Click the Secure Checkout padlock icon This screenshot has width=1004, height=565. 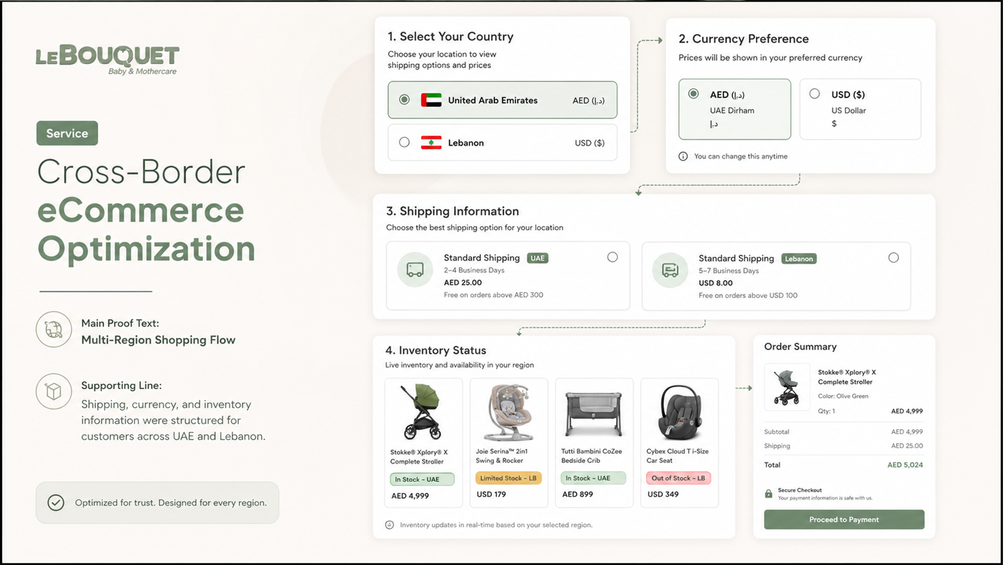click(x=769, y=494)
